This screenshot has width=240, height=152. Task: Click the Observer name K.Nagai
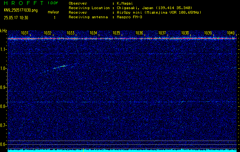pyautogui.click(x=126, y=3)
